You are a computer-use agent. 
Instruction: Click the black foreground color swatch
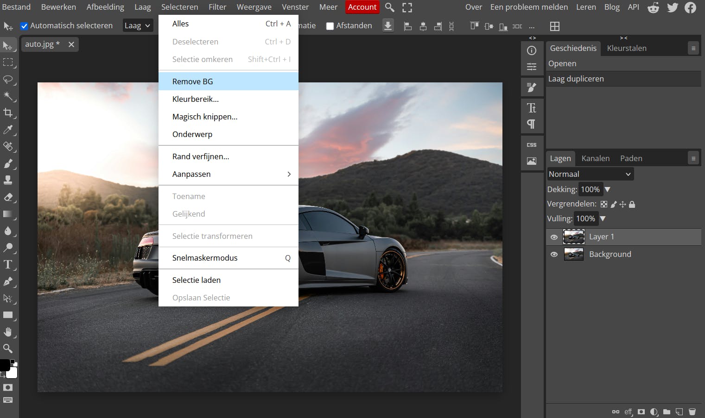(4, 366)
